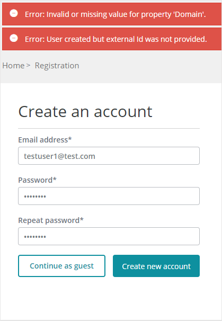
Task: Click the divider line under the heading
Action: pyautogui.click(x=109, y=129)
